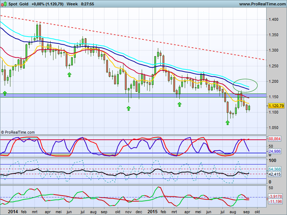287x215 pixels.
Task: Open the www.ProRealTime.com link
Action: (262, 4)
